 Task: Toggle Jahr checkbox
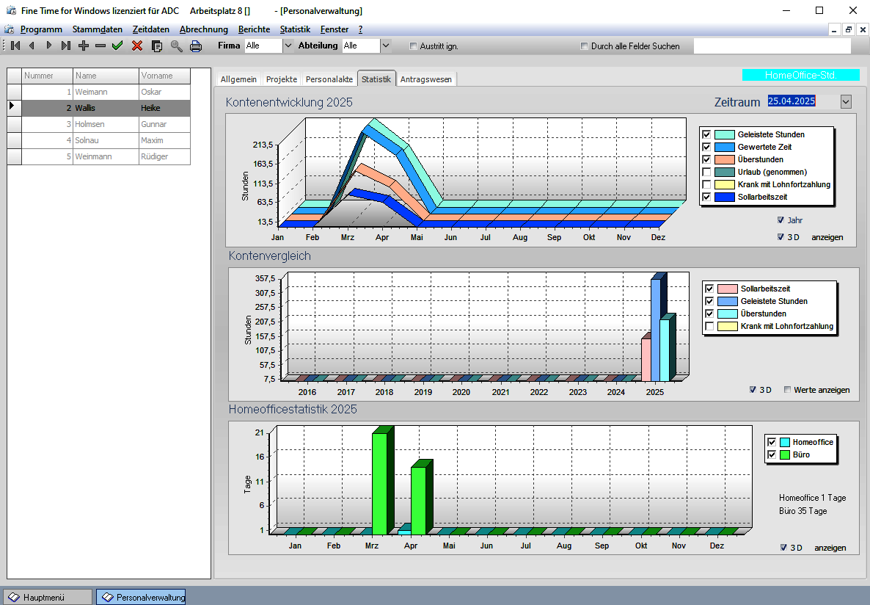[x=781, y=220]
